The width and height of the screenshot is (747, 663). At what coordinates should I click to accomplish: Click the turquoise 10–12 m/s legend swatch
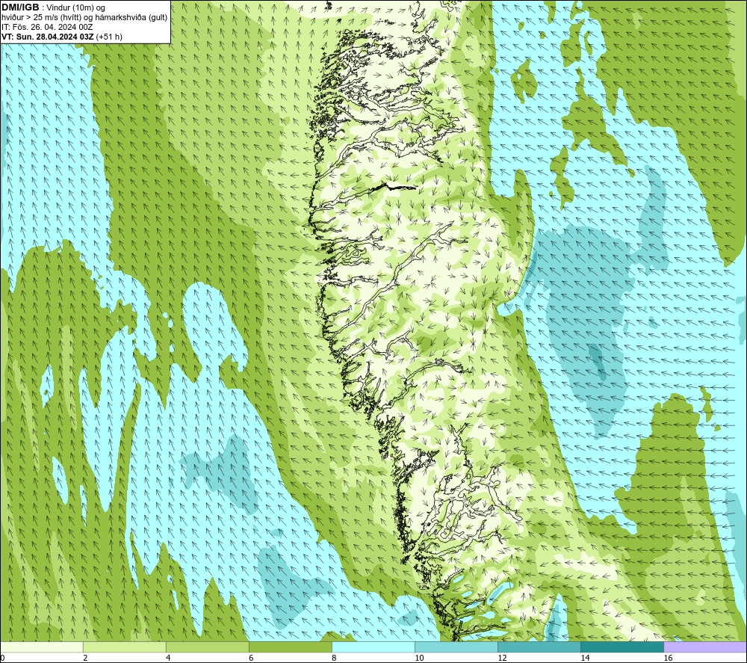(456, 647)
